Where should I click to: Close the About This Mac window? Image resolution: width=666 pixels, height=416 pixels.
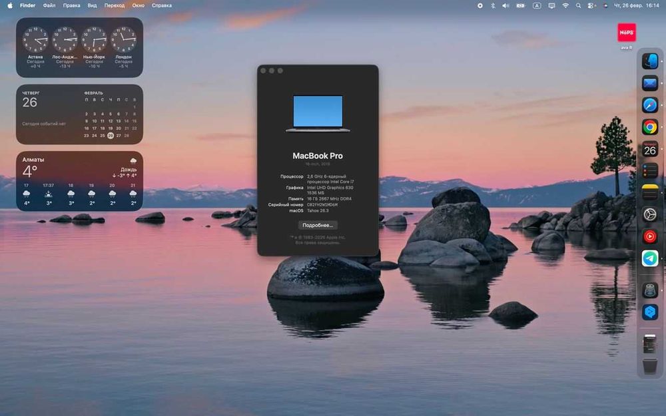[263, 71]
